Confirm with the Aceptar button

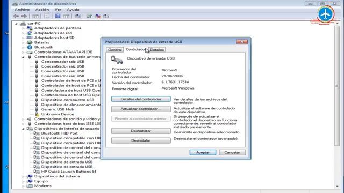click(203, 152)
